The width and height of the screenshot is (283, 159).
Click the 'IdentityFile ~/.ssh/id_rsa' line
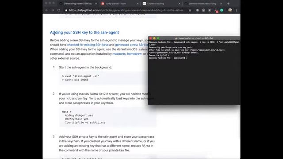click(x=85, y=123)
